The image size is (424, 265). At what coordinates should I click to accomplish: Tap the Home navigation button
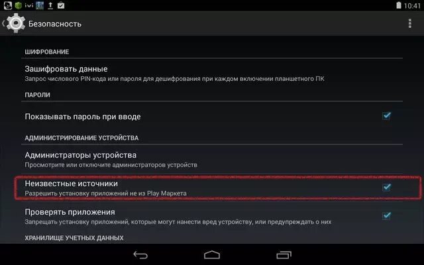(x=212, y=254)
